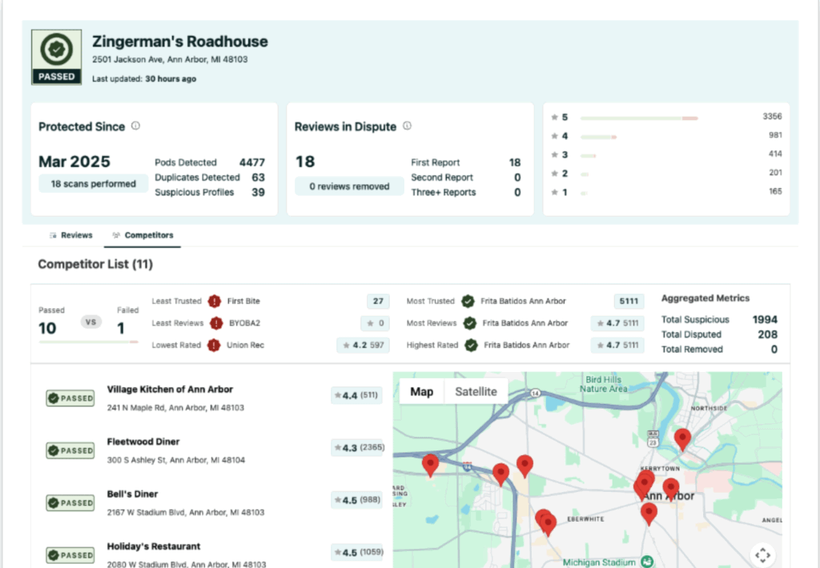Click the '0 reviews removed' pill
The width and height of the screenshot is (820, 568).
pyautogui.click(x=349, y=186)
